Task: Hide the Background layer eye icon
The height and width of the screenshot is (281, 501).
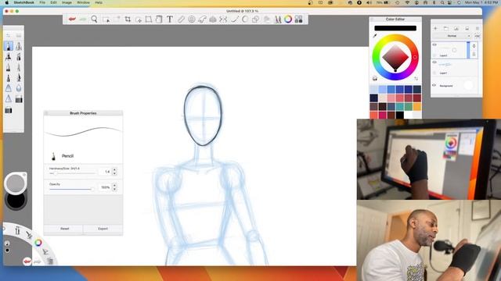Action: coord(434,85)
